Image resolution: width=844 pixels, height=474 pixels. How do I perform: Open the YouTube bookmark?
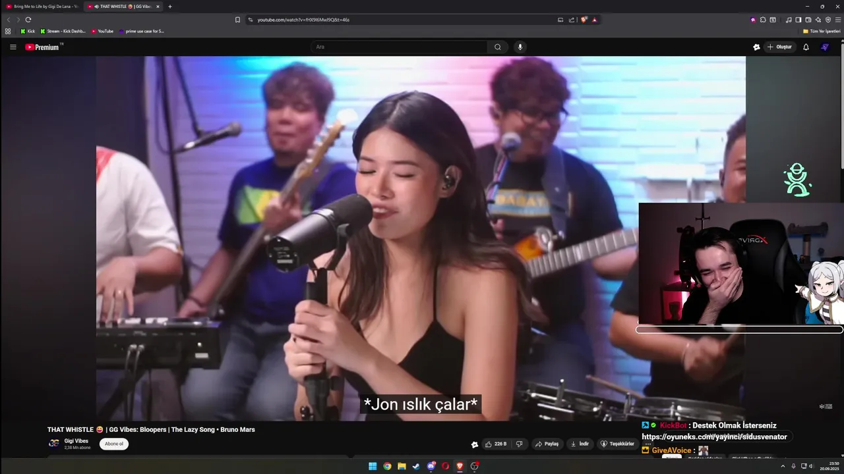tap(102, 31)
